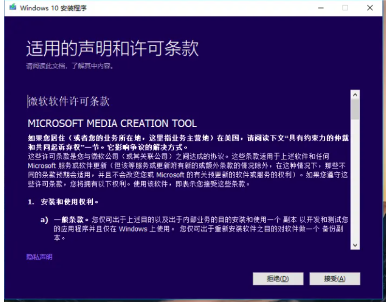386x302 pixels.
Task: Minimize the Windows 10 安装程序 window
Action: click(321, 8)
